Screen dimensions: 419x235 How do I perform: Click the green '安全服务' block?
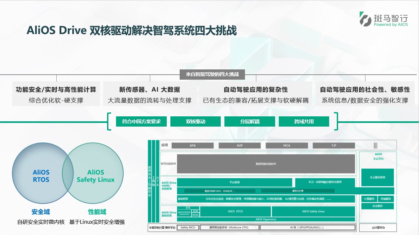pos(378,206)
